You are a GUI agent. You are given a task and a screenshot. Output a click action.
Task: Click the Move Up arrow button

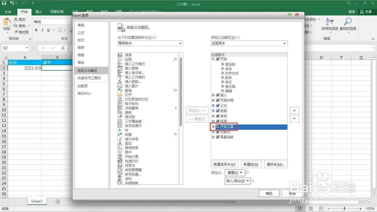pos(294,110)
